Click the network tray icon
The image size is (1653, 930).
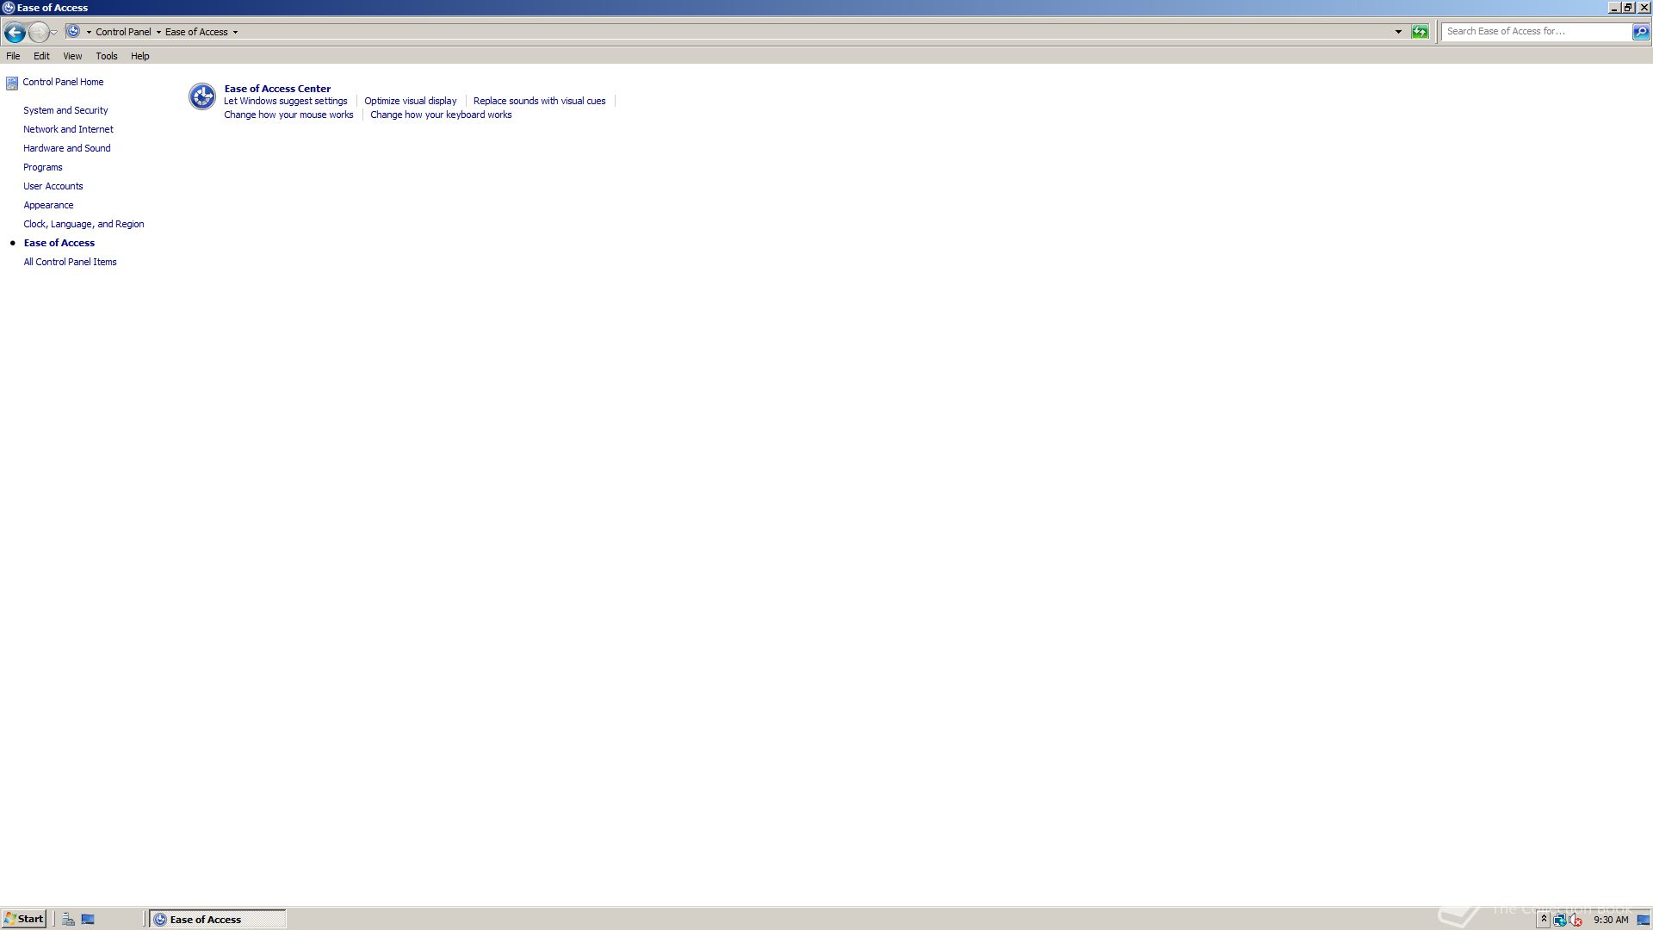1559,920
